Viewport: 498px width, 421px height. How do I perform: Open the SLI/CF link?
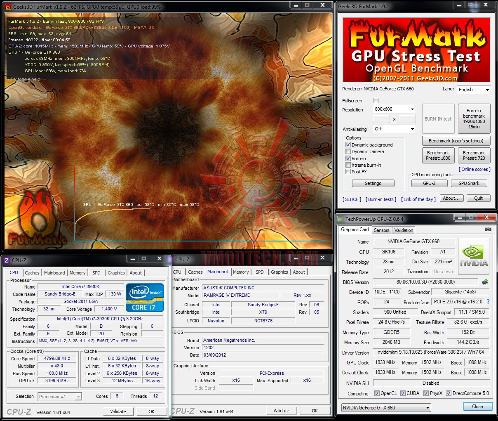click(352, 199)
